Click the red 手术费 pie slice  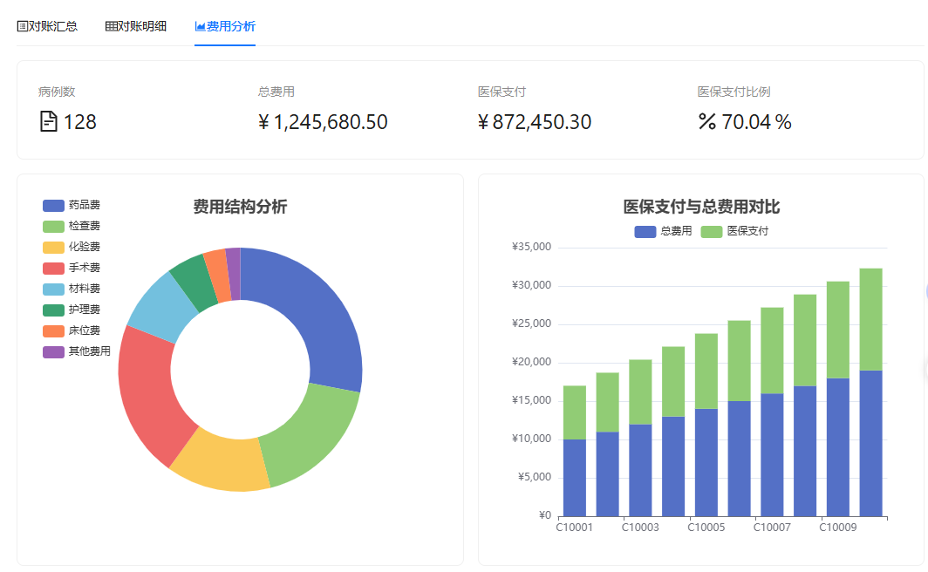click(x=148, y=393)
